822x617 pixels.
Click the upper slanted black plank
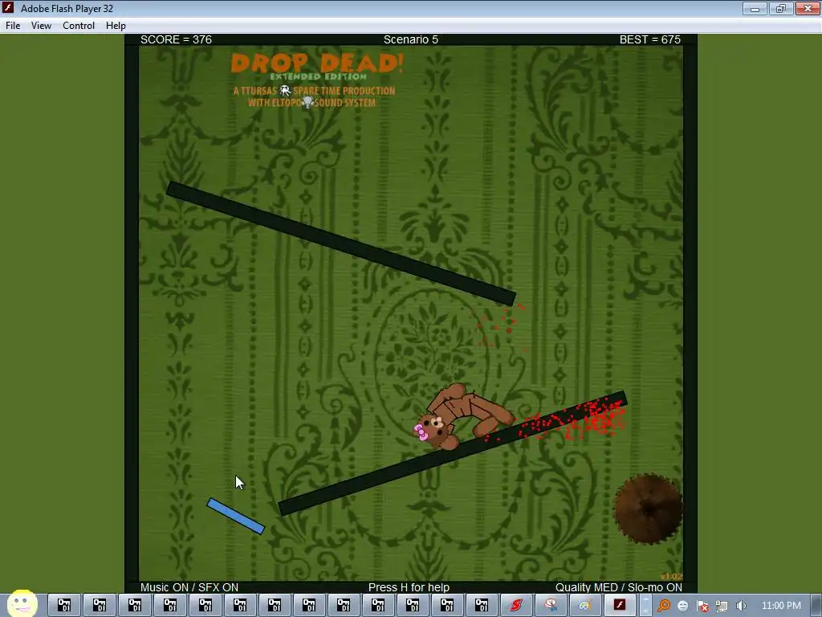click(340, 243)
